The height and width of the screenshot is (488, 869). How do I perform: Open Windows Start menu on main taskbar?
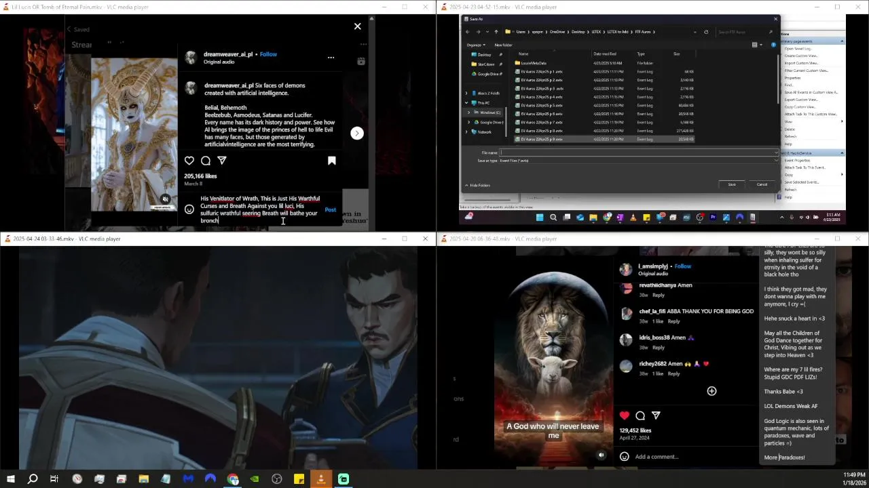11,479
